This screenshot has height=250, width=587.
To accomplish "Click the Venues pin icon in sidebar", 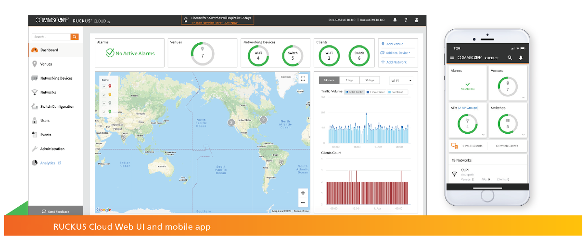I will [x=35, y=64].
